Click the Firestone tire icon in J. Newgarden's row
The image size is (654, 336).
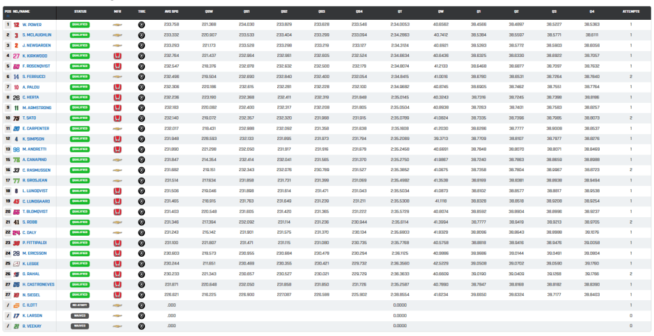(x=141, y=45)
